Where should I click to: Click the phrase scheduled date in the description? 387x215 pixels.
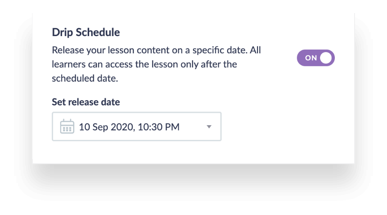coord(85,78)
